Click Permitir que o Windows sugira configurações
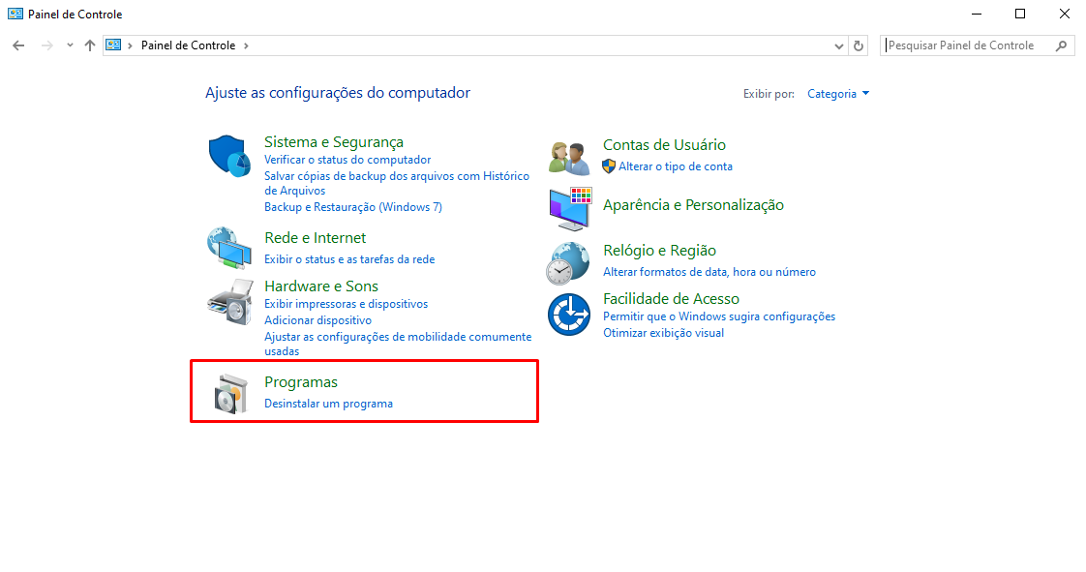 pos(719,316)
